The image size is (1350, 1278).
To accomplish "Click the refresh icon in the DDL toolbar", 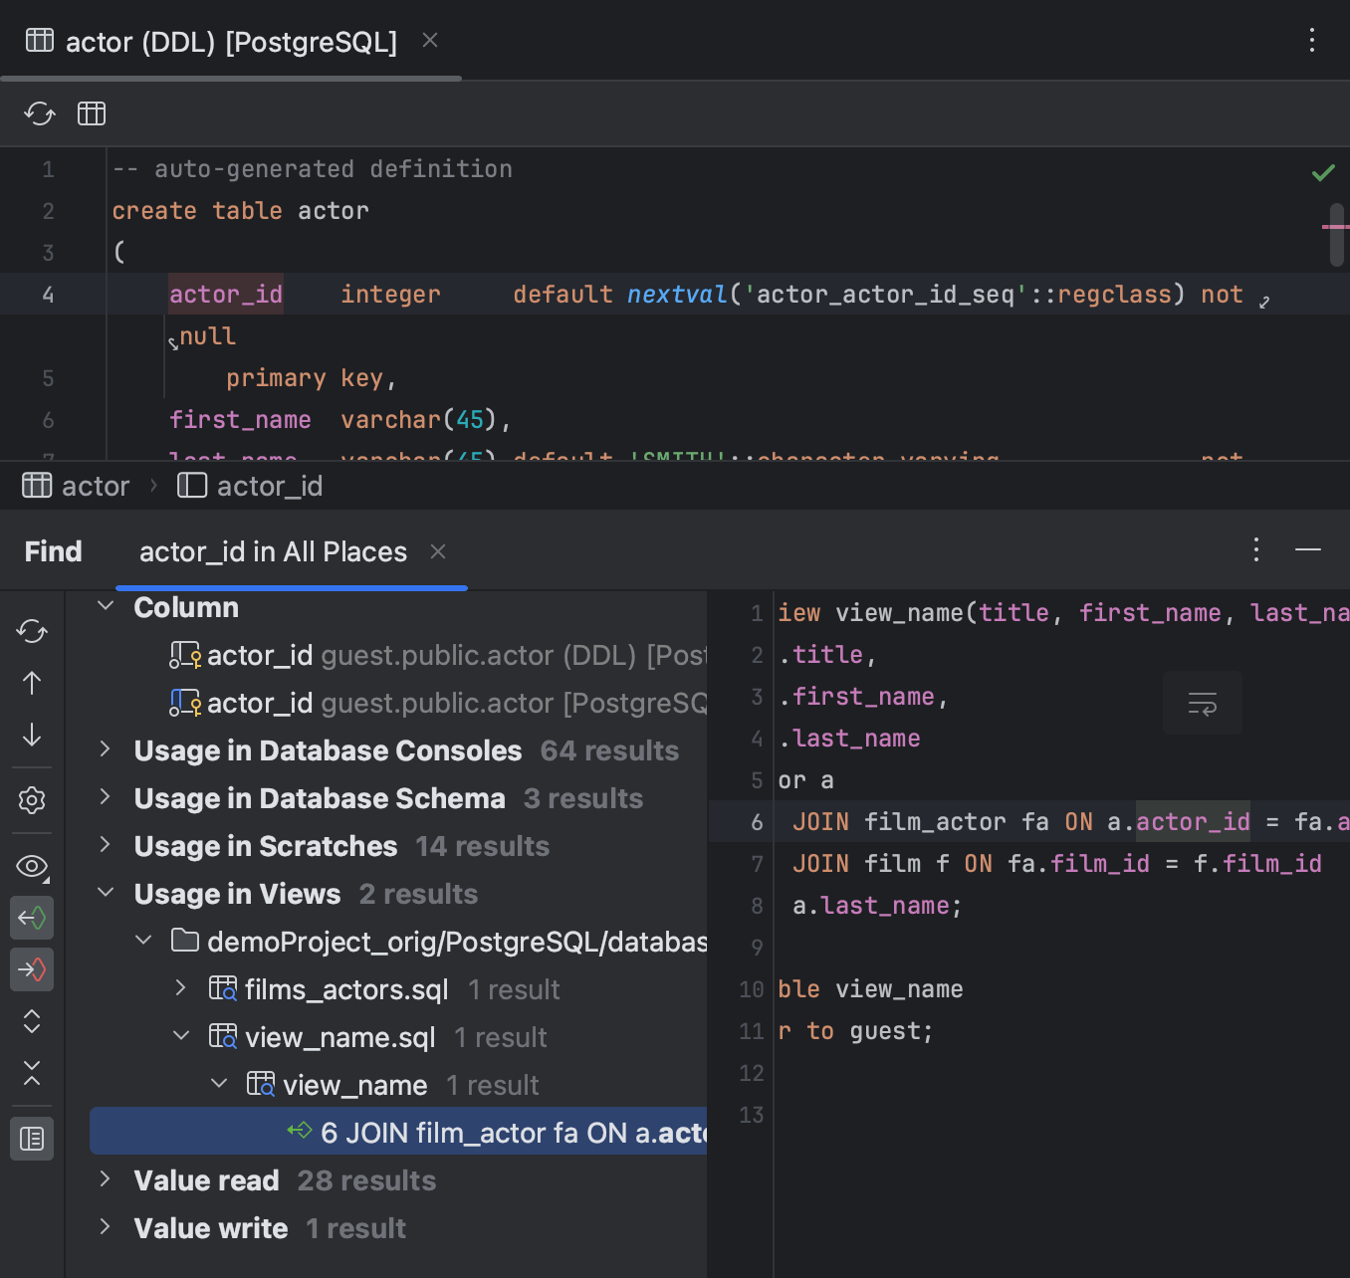I will pyautogui.click(x=39, y=112).
